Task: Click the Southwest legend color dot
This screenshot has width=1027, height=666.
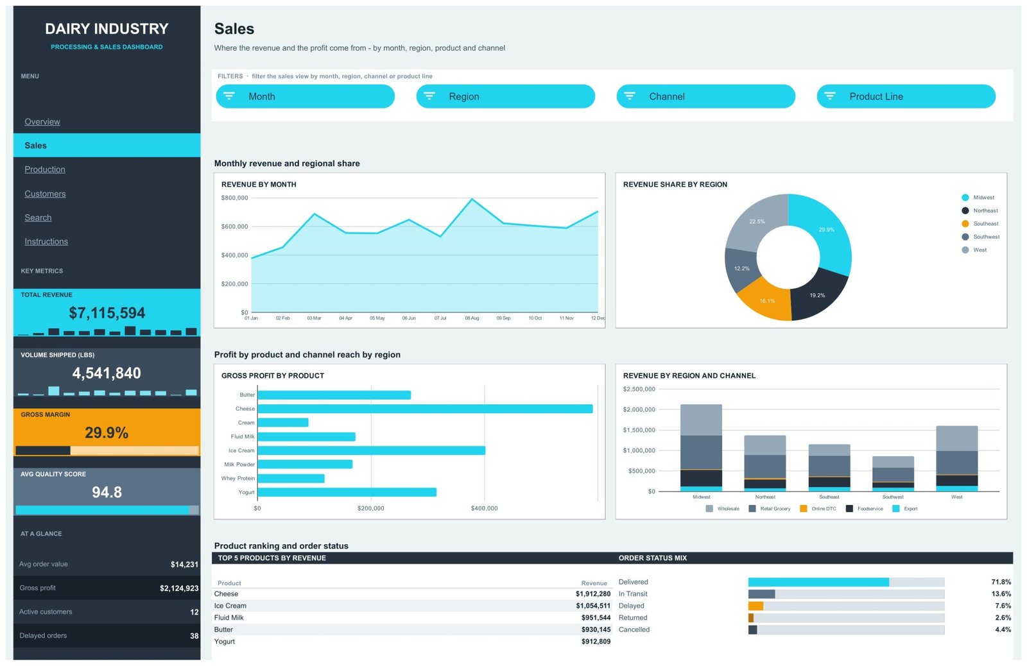Action: coord(965,237)
